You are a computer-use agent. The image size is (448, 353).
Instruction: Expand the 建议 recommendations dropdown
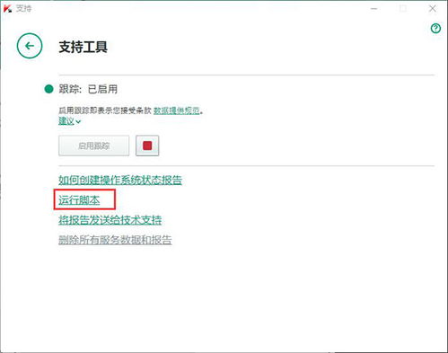[69, 121]
